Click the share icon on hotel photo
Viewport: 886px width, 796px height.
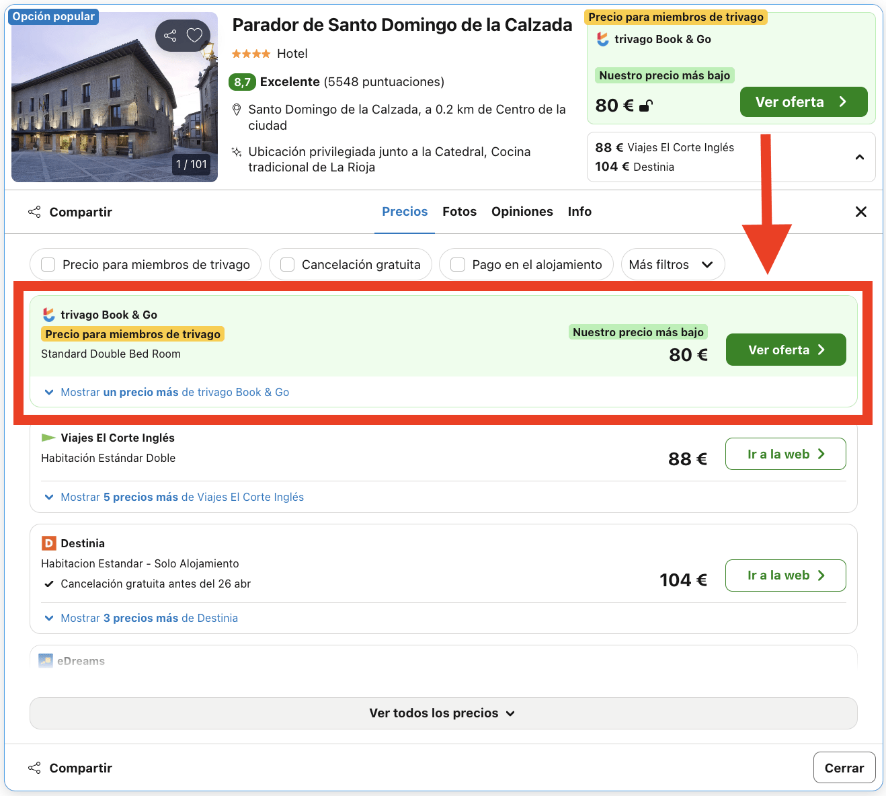171,35
